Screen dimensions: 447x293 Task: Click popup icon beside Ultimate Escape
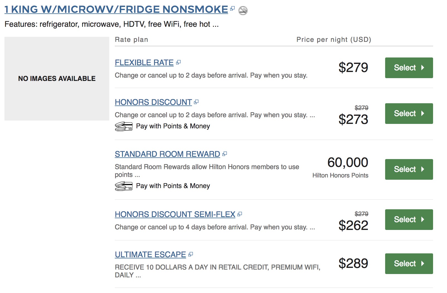(191, 254)
